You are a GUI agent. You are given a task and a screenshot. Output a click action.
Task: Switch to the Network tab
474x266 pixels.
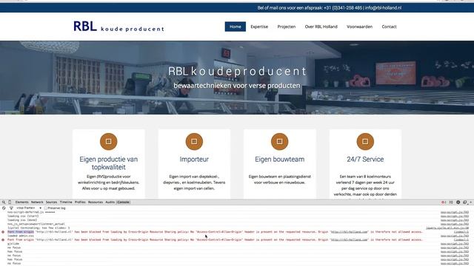[x=37, y=202]
